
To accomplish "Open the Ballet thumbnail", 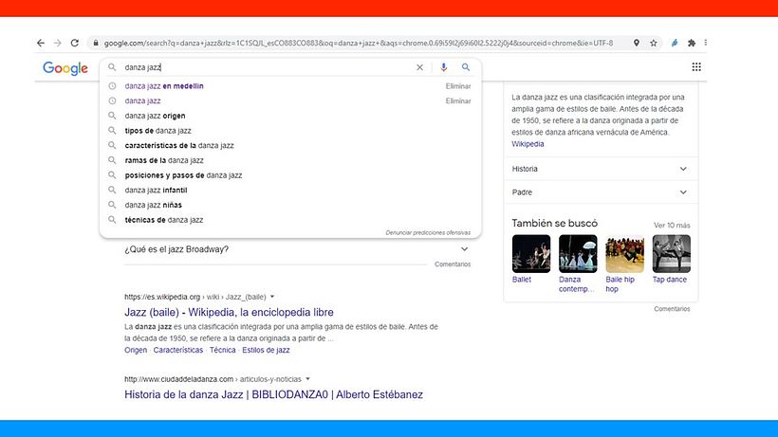I will 531,254.
